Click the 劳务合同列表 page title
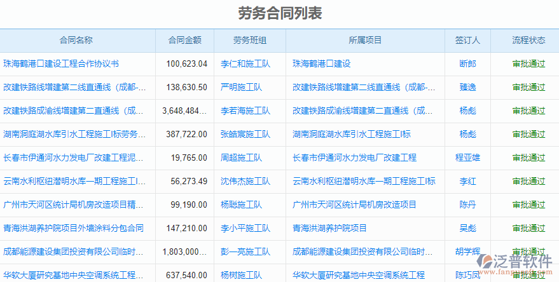Image resolution: width=559 pixels, height=282 pixels. coord(280,13)
